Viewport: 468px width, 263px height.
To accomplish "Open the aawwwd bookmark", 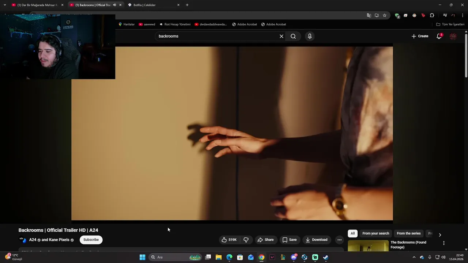I will click(x=147, y=24).
